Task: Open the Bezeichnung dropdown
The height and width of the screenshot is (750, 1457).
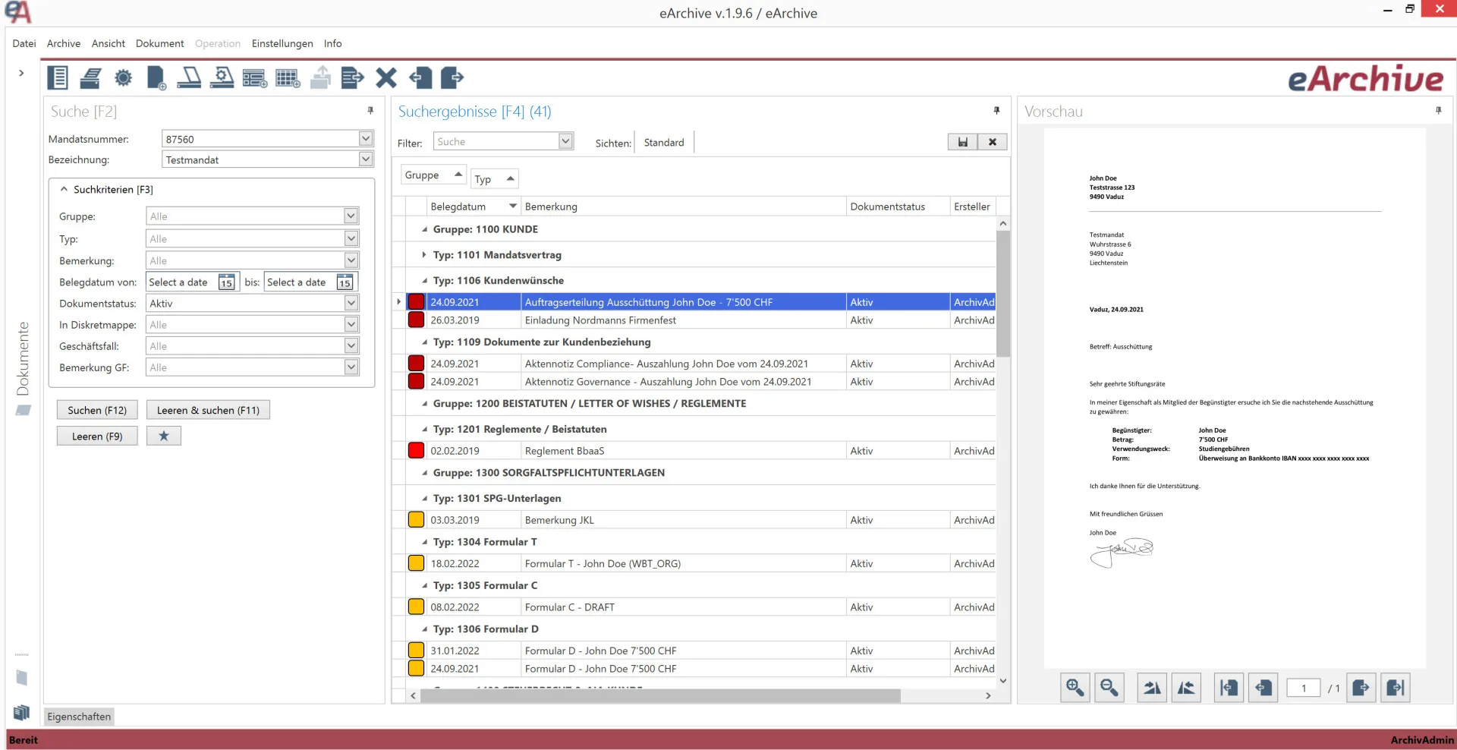Action: tap(366, 159)
